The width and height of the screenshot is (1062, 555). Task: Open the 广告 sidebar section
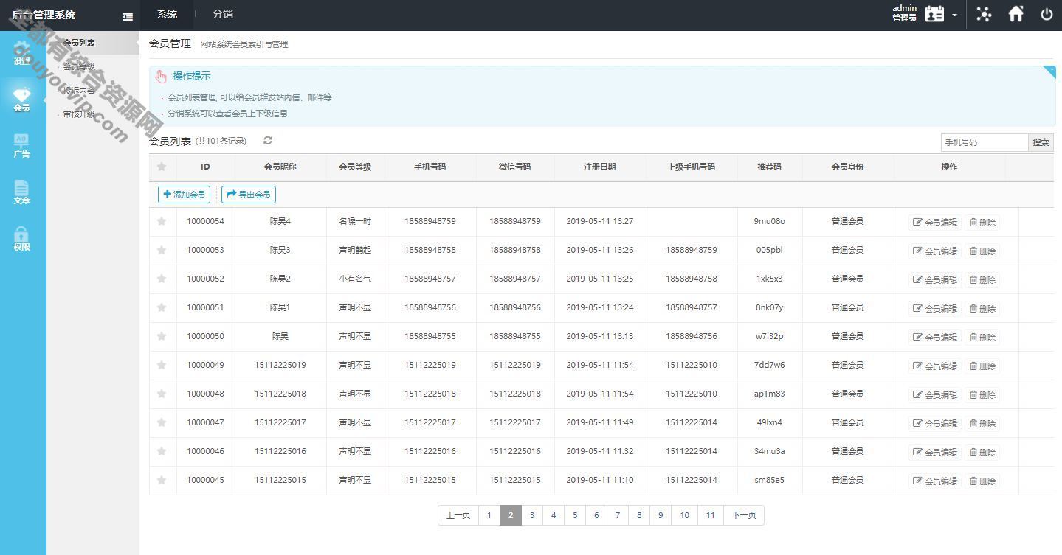click(x=22, y=146)
